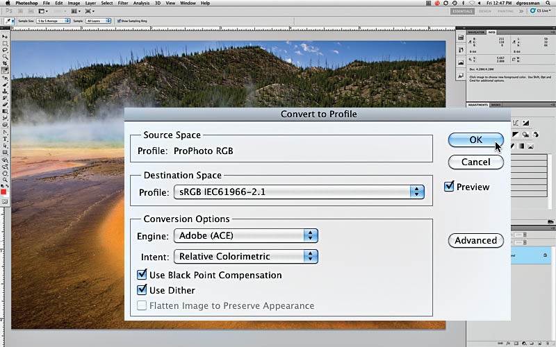Click the Time Machine menu bar icon

pyautogui.click(x=455, y=3)
